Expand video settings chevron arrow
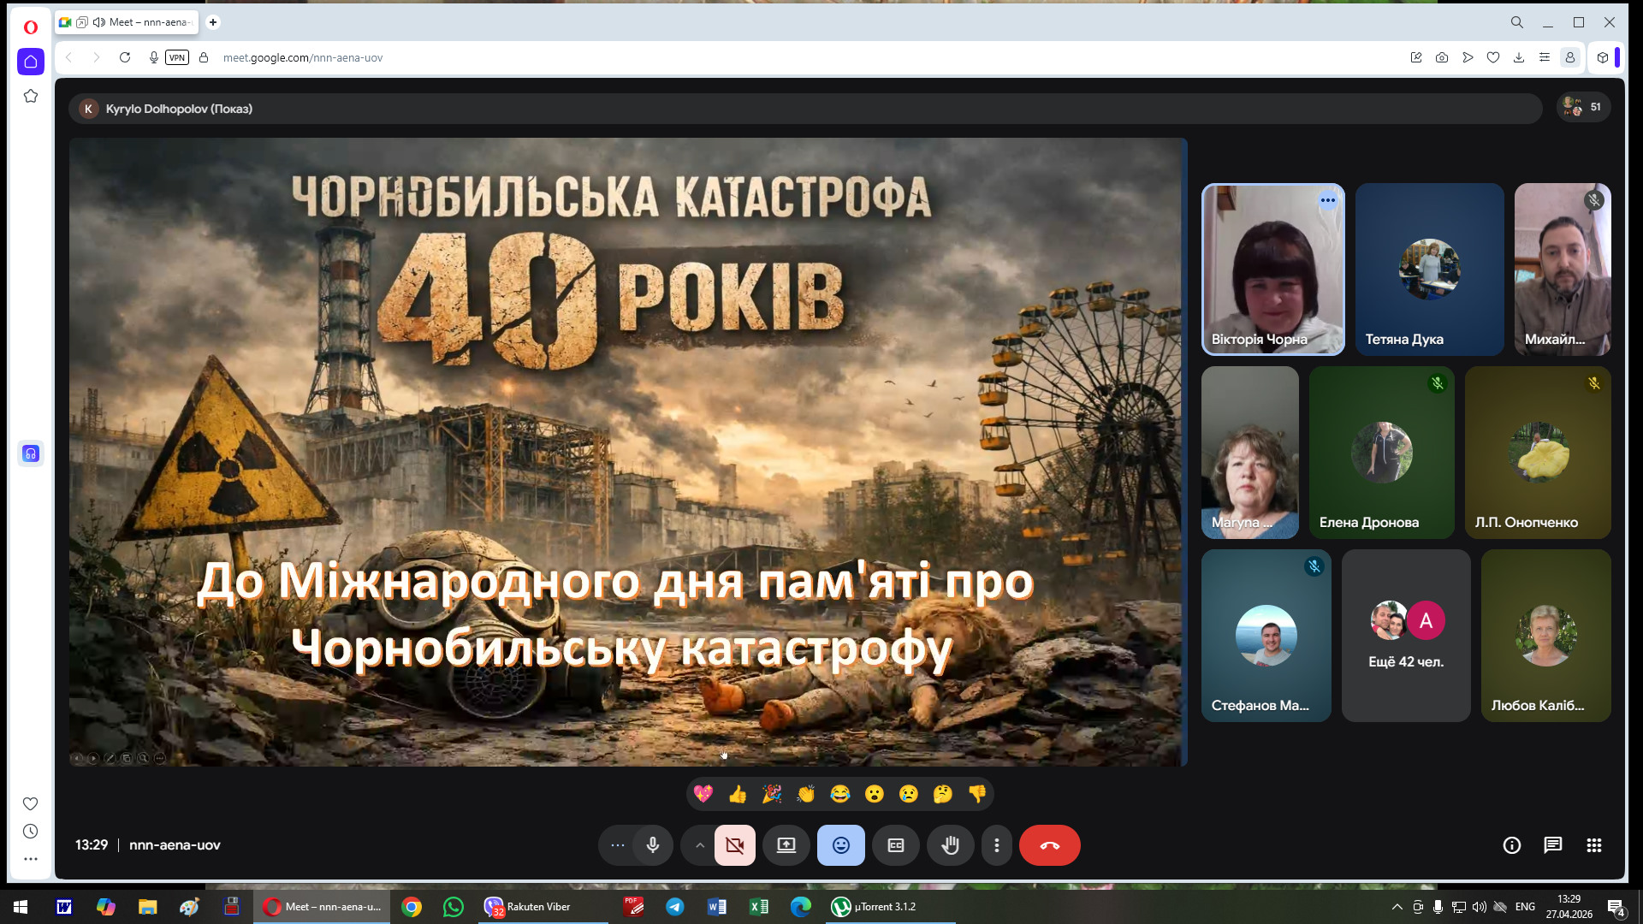The width and height of the screenshot is (1643, 924). [699, 845]
